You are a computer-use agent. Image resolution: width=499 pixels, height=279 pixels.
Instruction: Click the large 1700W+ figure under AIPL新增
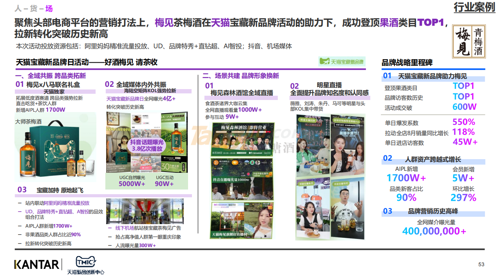pyautogui.click(x=406, y=178)
